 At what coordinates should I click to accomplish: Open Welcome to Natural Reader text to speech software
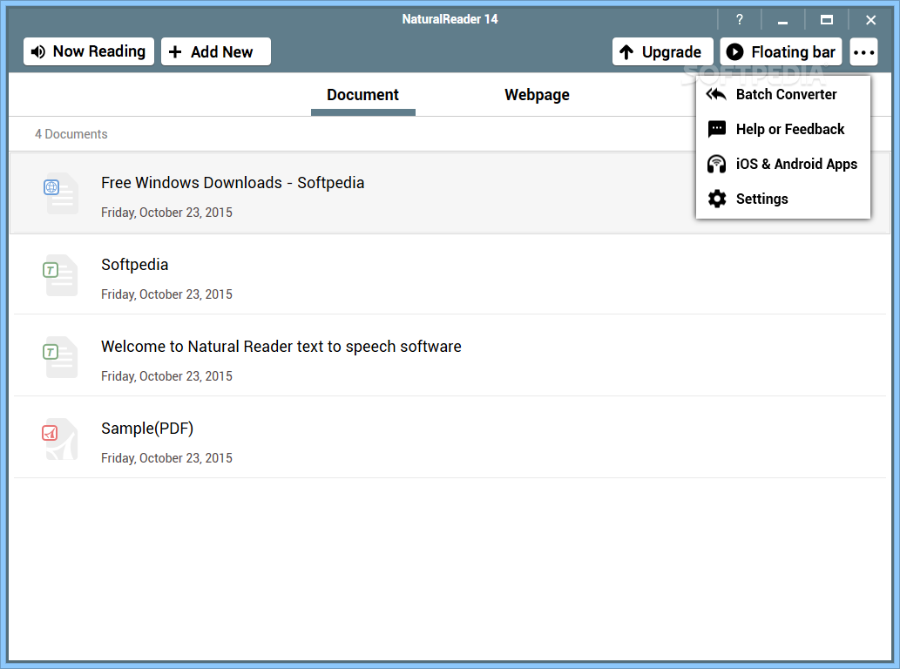tap(281, 347)
